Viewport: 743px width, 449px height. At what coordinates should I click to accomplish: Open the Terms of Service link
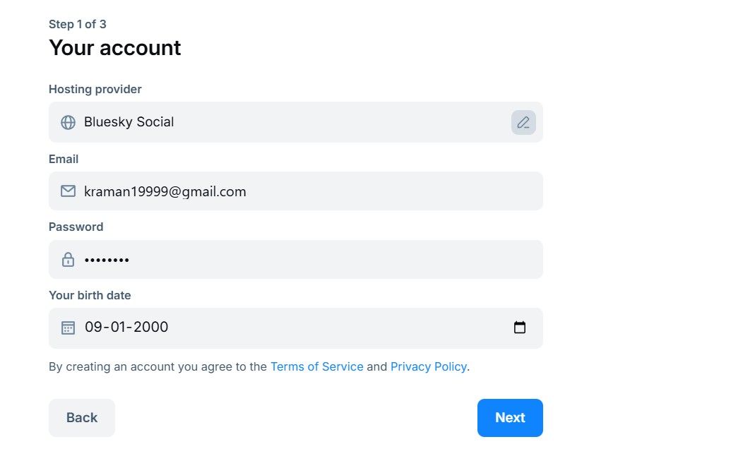[316, 366]
